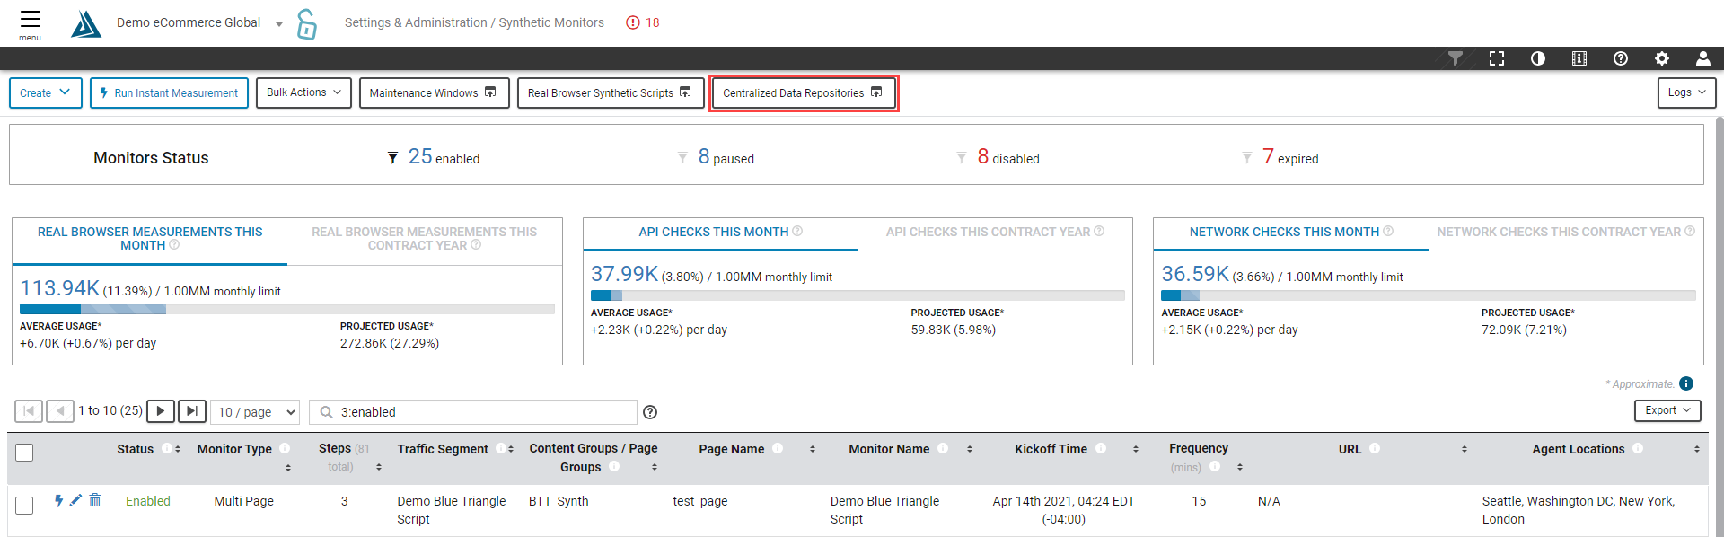Open the hamburger main menu
This screenshot has width=1724, height=537.
(x=31, y=22)
